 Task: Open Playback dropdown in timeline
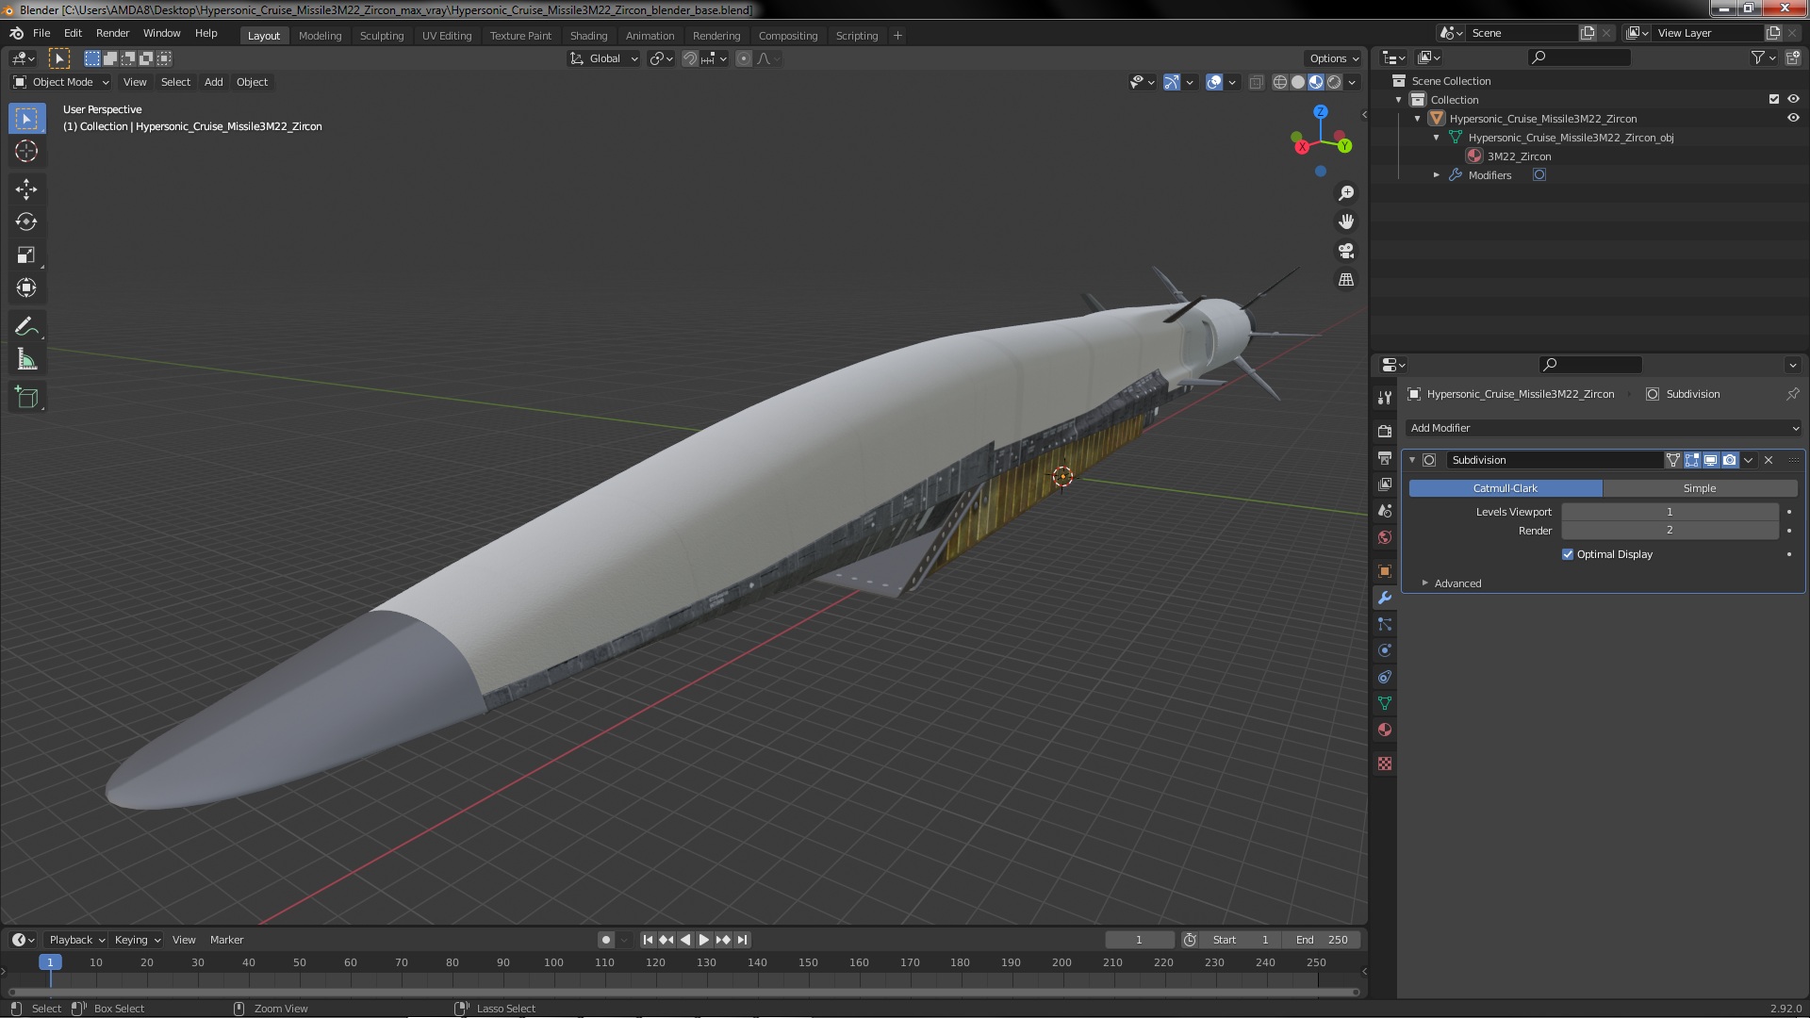[x=76, y=940]
